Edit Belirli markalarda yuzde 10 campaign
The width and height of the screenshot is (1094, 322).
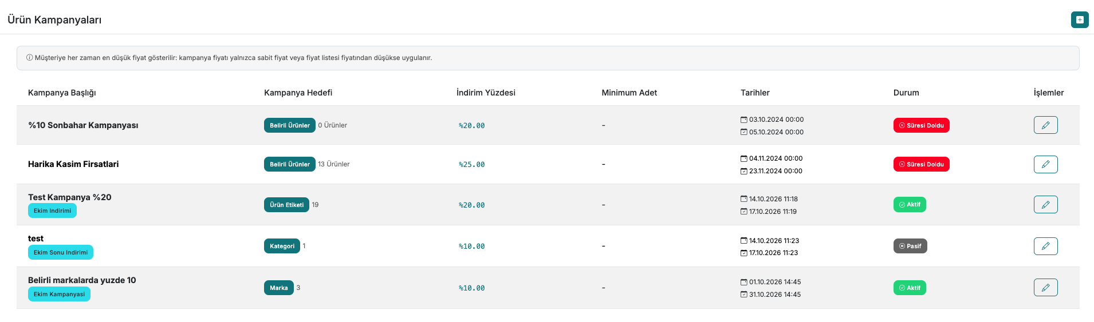(1045, 287)
